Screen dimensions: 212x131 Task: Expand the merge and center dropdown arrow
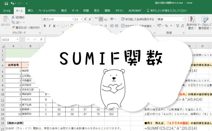pyautogui.click(x=154, y=26)
